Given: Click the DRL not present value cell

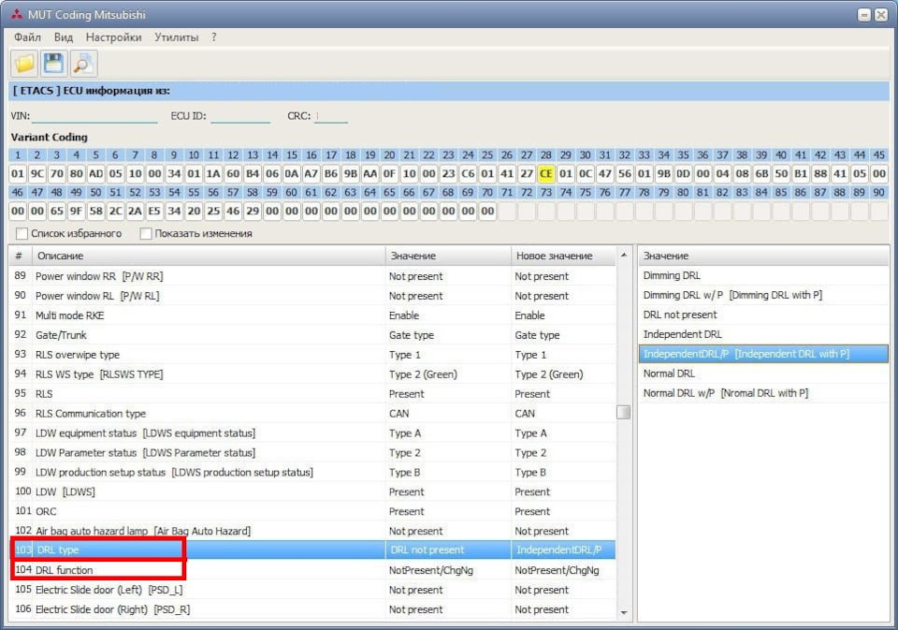Looking at the screenshot, I should click(x=448, y=549).
